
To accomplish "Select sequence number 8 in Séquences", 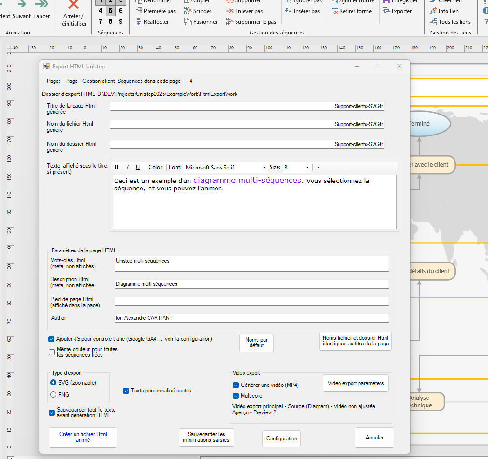I will coord(110,21).
